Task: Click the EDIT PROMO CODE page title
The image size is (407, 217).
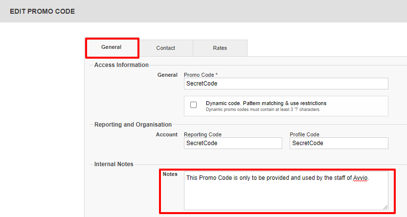Action: [42, 11]
